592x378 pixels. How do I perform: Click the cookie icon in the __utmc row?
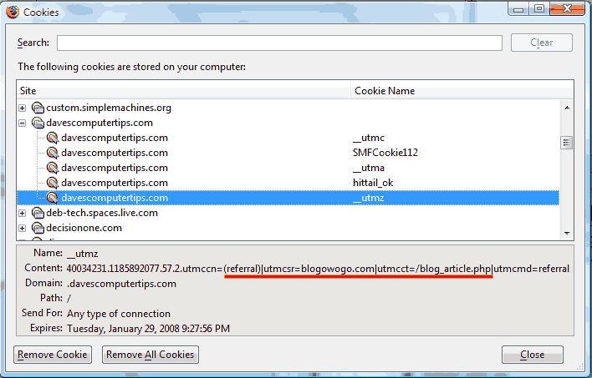(x=53, y=138)
